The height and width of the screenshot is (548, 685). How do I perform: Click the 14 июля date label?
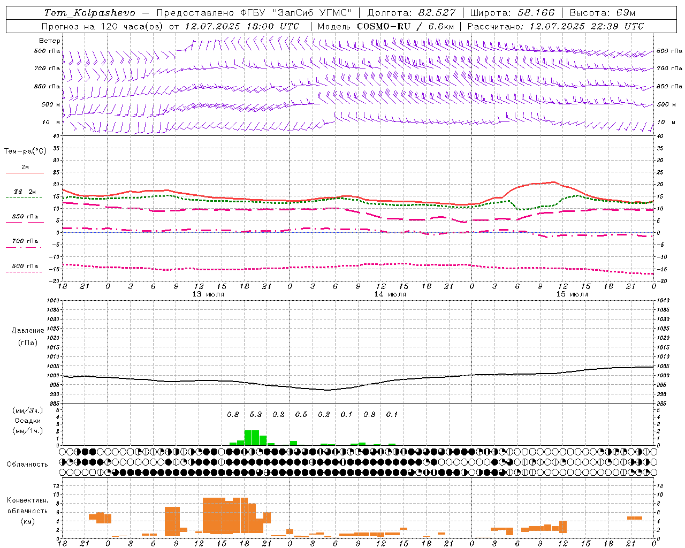point(390,294)
